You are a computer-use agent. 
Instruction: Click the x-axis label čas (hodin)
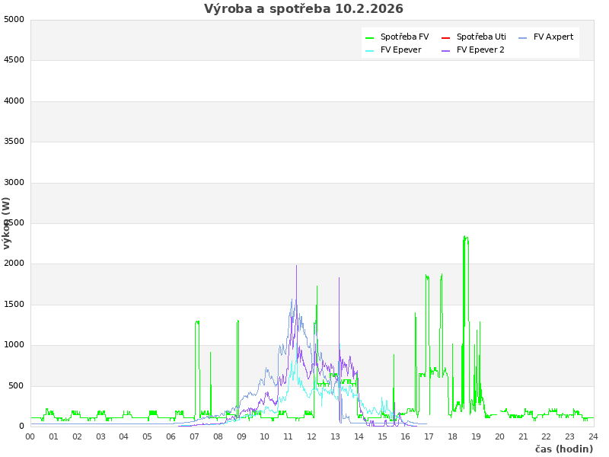(563, 449)
